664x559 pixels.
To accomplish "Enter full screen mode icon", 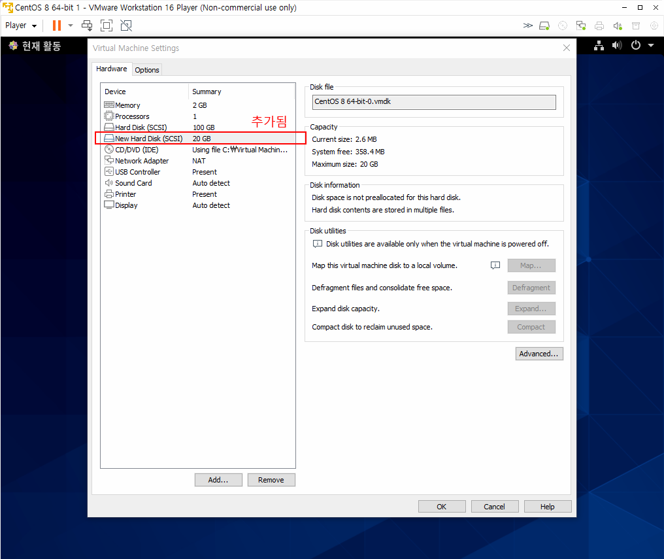I will (x=107, y=25).
